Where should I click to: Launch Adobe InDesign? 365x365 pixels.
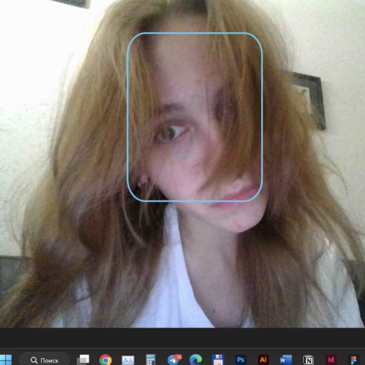(x=331, y=360)
